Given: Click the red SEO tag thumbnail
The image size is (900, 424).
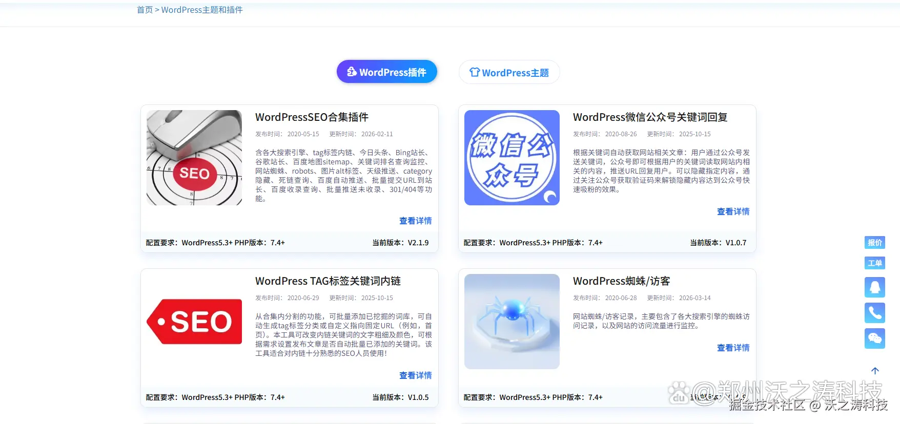Looking at the screenshot, I should click(x=194, y=322).
